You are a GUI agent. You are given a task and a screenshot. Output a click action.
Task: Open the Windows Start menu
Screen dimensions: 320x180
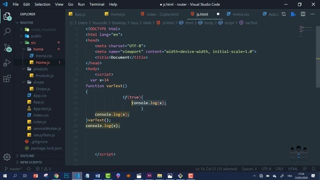(x=5, y=175)
